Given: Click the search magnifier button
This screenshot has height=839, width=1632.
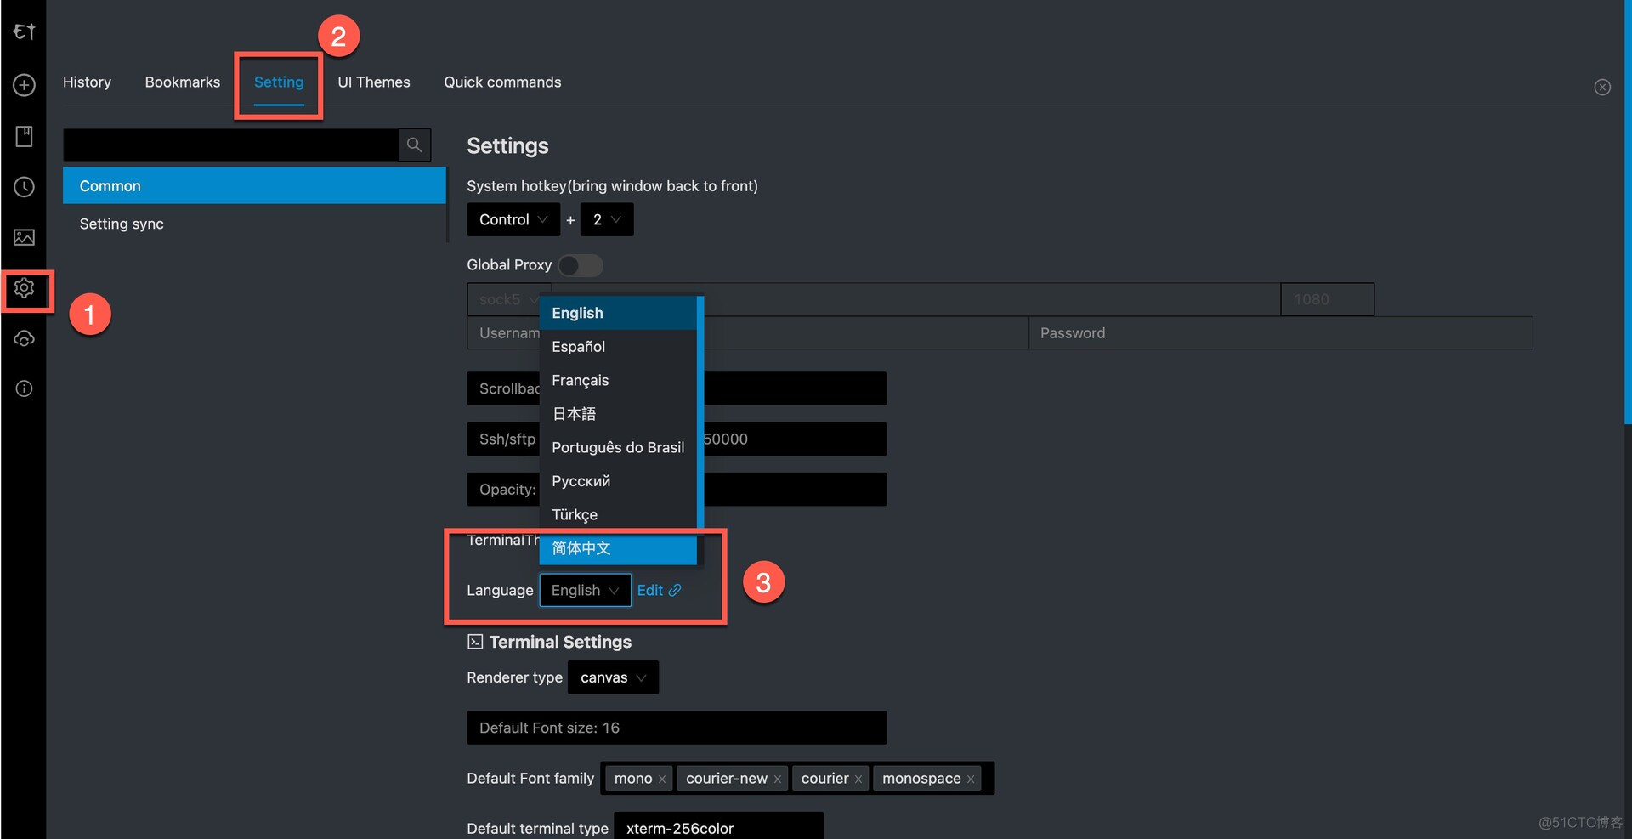Looking at the screenshot, I should click(x=414, y=145).
